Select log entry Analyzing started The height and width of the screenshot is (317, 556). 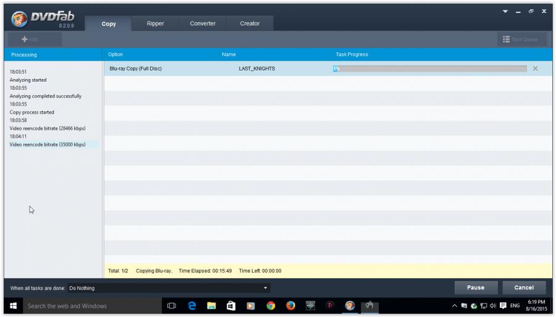28,80
